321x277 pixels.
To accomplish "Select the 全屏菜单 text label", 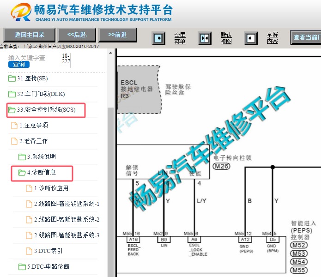I will point(180,38).
